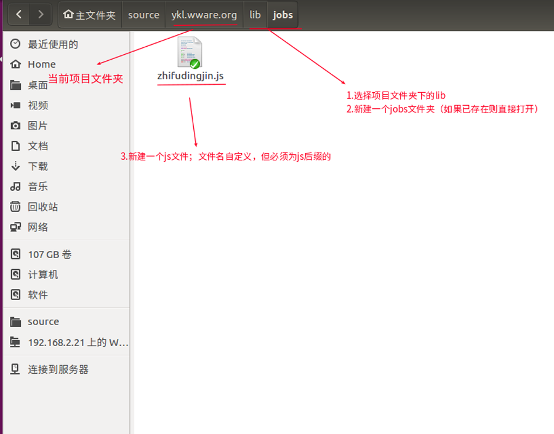Open the 主文件夹 home breadcrumb
The height and width of the screenshot is (434, 554).
pyautogui.click(x=90, y=15)
